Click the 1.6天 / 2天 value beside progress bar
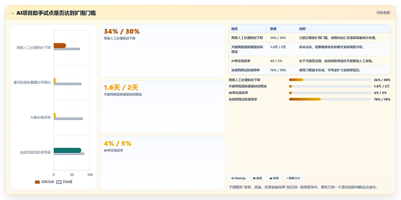The width and height of the screenshot is (401, 200). coord(382,86)
